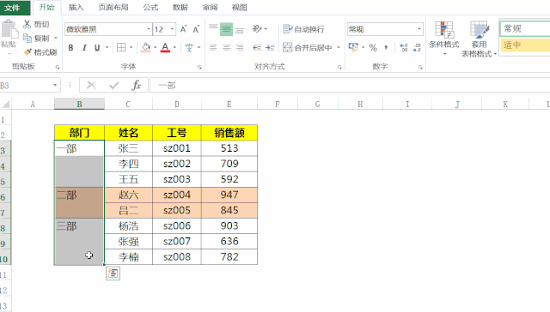The height and width of the screenshot is (312, 550).
Task: Click the phonetic guide (文) icon
Action: click(189, 47)
